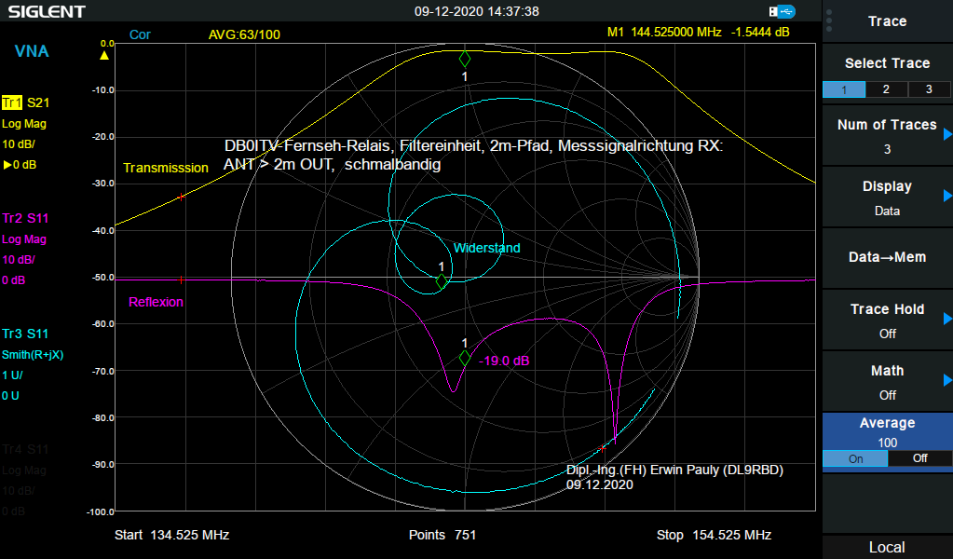Open the Math menu item
The height and width of the screenshot is (559, 953).
(x=888, y=381)
